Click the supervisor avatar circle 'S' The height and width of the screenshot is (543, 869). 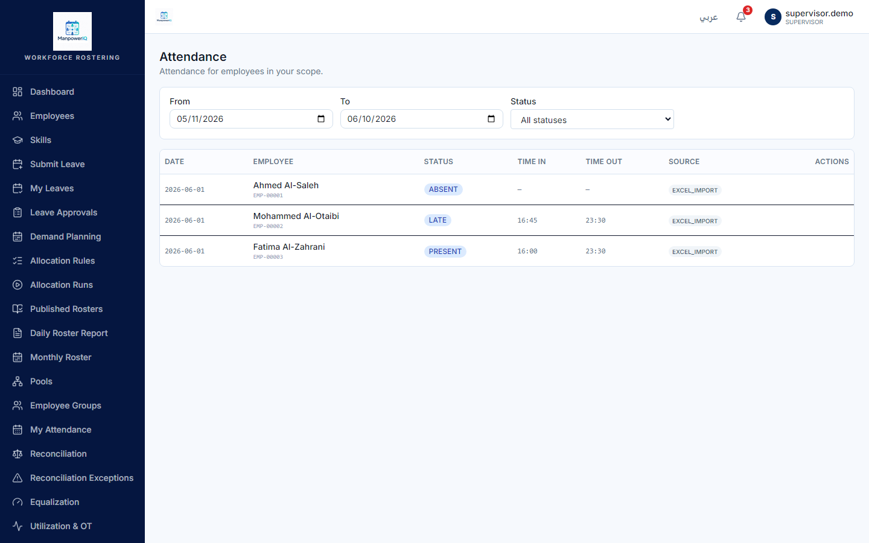tap(773, 17)
